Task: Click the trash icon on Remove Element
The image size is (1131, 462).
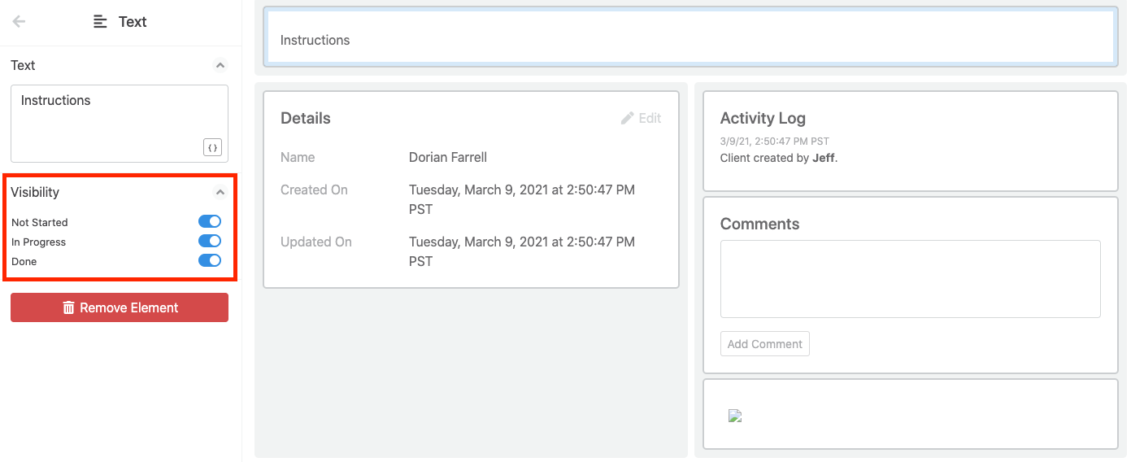Action: (69, 307)
